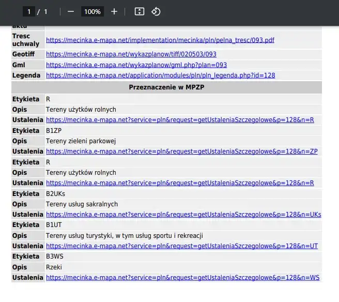Open second Ustalenia link for R below B1ZP
The image size is (339, 302).
[x=180, y=183]
